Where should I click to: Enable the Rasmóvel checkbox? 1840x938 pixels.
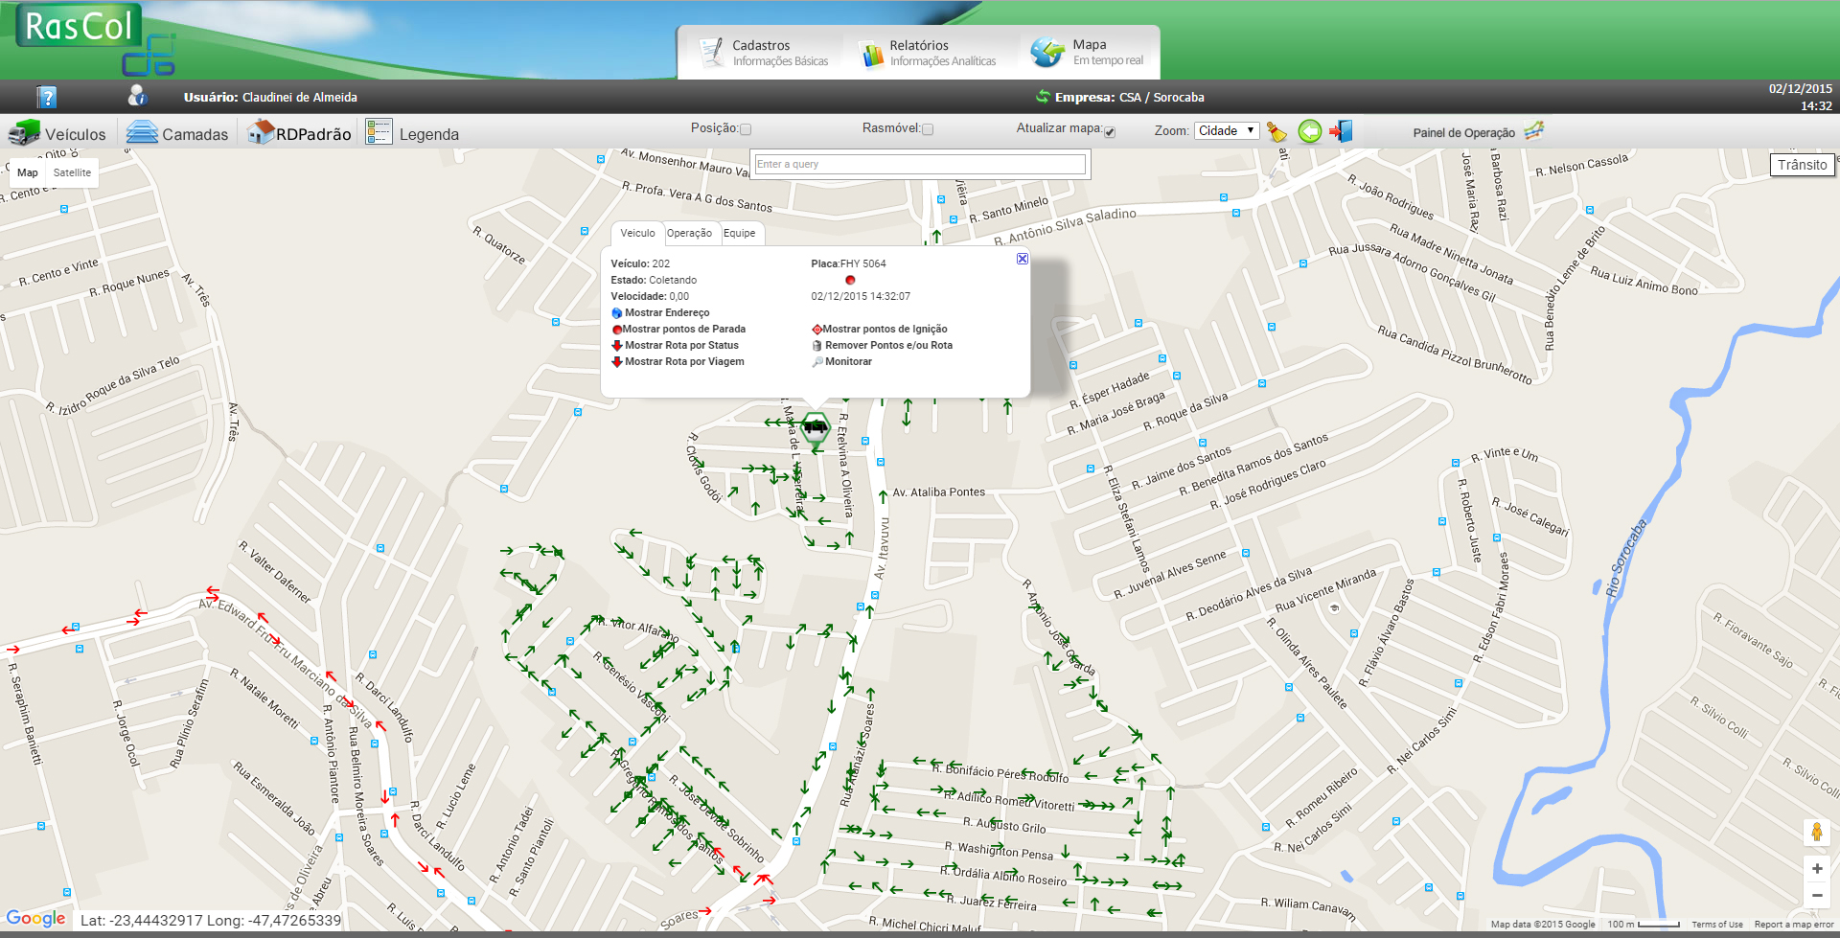pyautogui.click(x=928, y=129)
